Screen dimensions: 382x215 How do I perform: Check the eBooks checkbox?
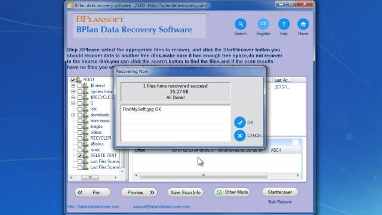[x=80, y=144]
